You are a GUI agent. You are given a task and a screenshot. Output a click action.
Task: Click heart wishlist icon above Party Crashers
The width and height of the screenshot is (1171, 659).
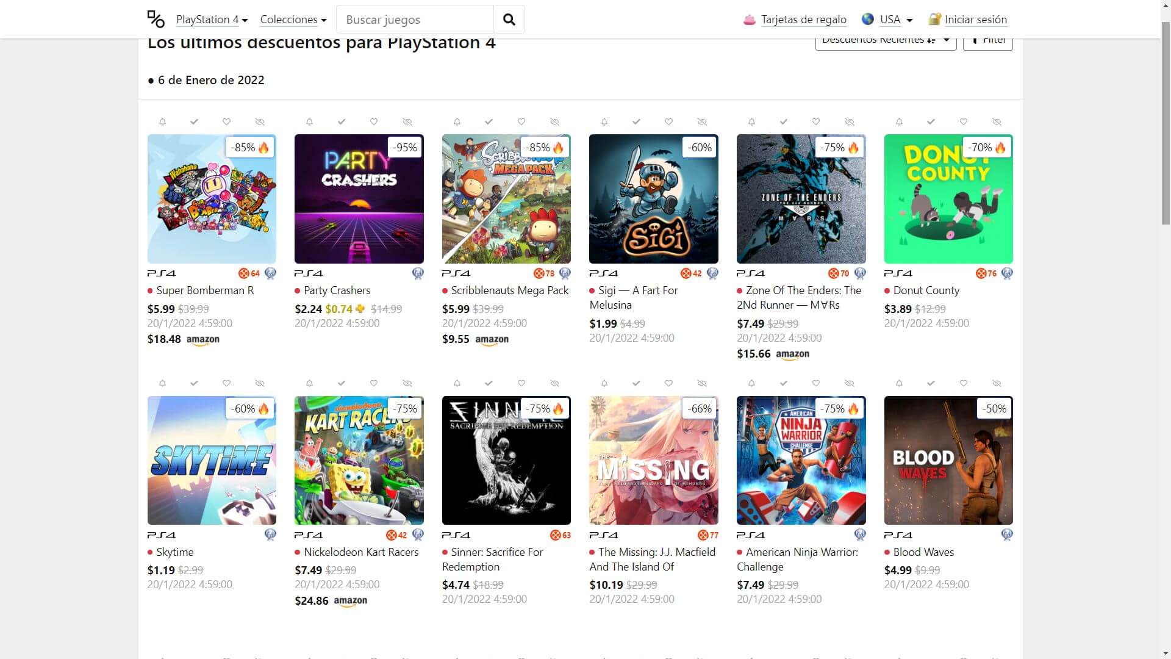(x=374, y=122)
